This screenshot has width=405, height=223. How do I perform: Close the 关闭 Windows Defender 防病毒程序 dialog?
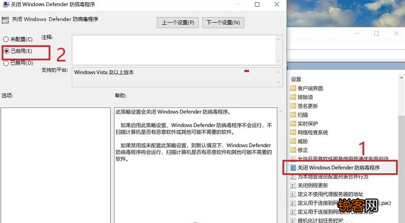coord(277,4)
